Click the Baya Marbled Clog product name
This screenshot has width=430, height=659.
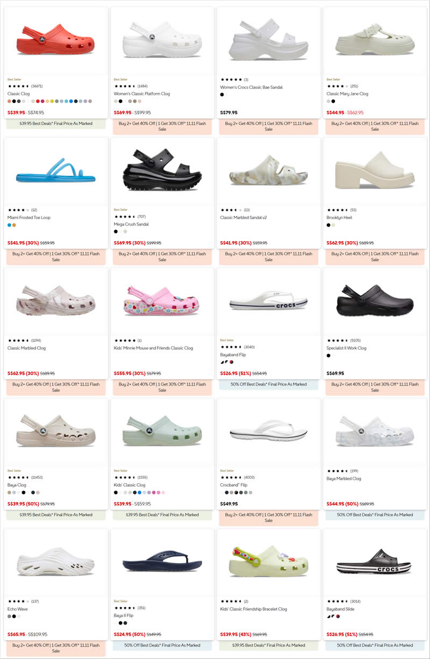click(x=344, y=479)
